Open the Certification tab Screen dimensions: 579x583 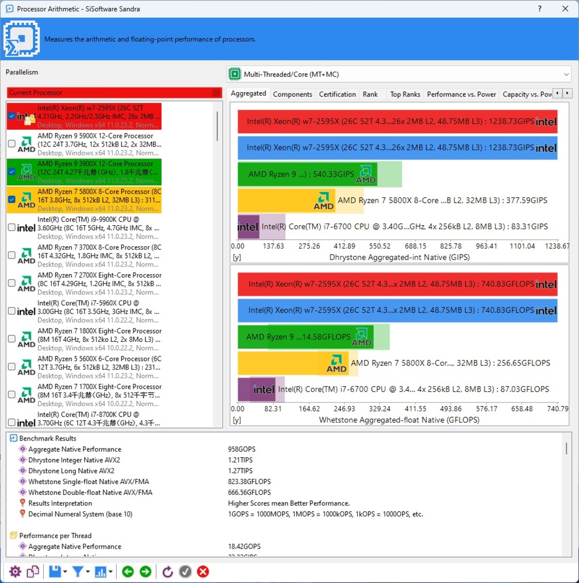(337, 94)
